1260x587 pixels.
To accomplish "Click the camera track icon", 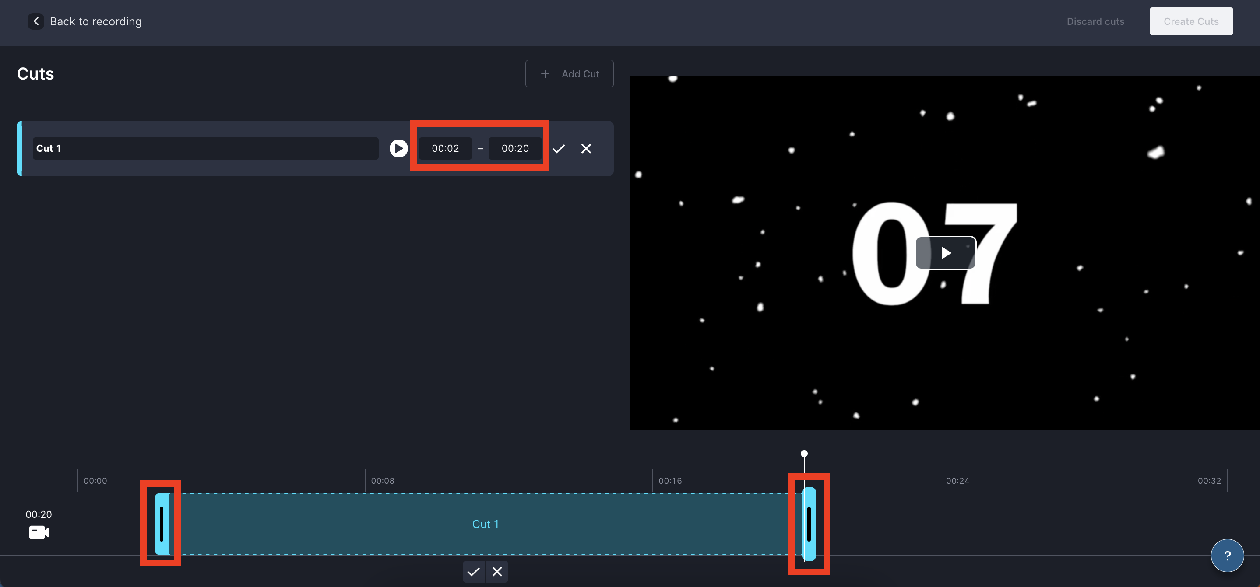I will click(x=39, y=532).
